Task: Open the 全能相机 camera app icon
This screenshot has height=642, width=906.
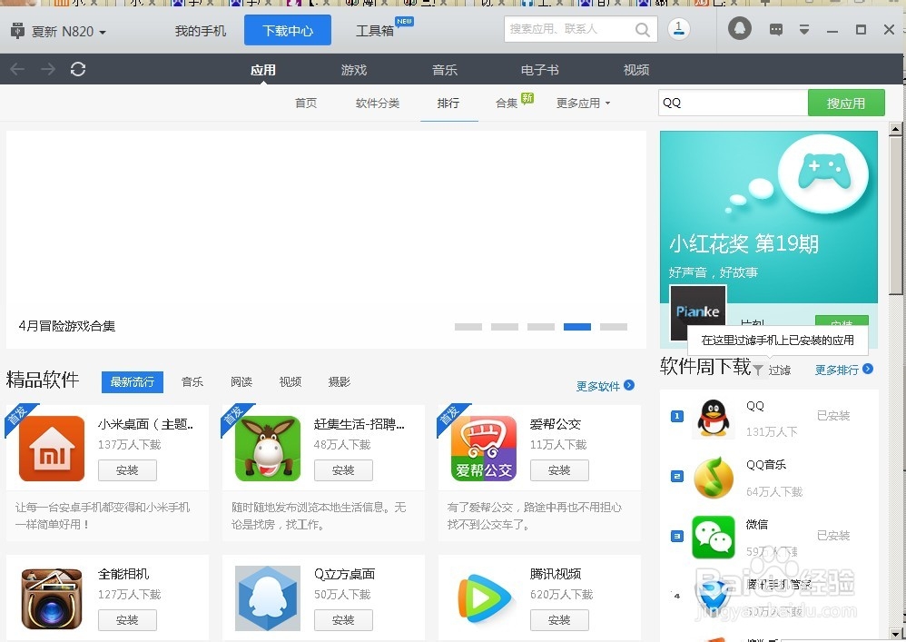Action: pos(52,598)
